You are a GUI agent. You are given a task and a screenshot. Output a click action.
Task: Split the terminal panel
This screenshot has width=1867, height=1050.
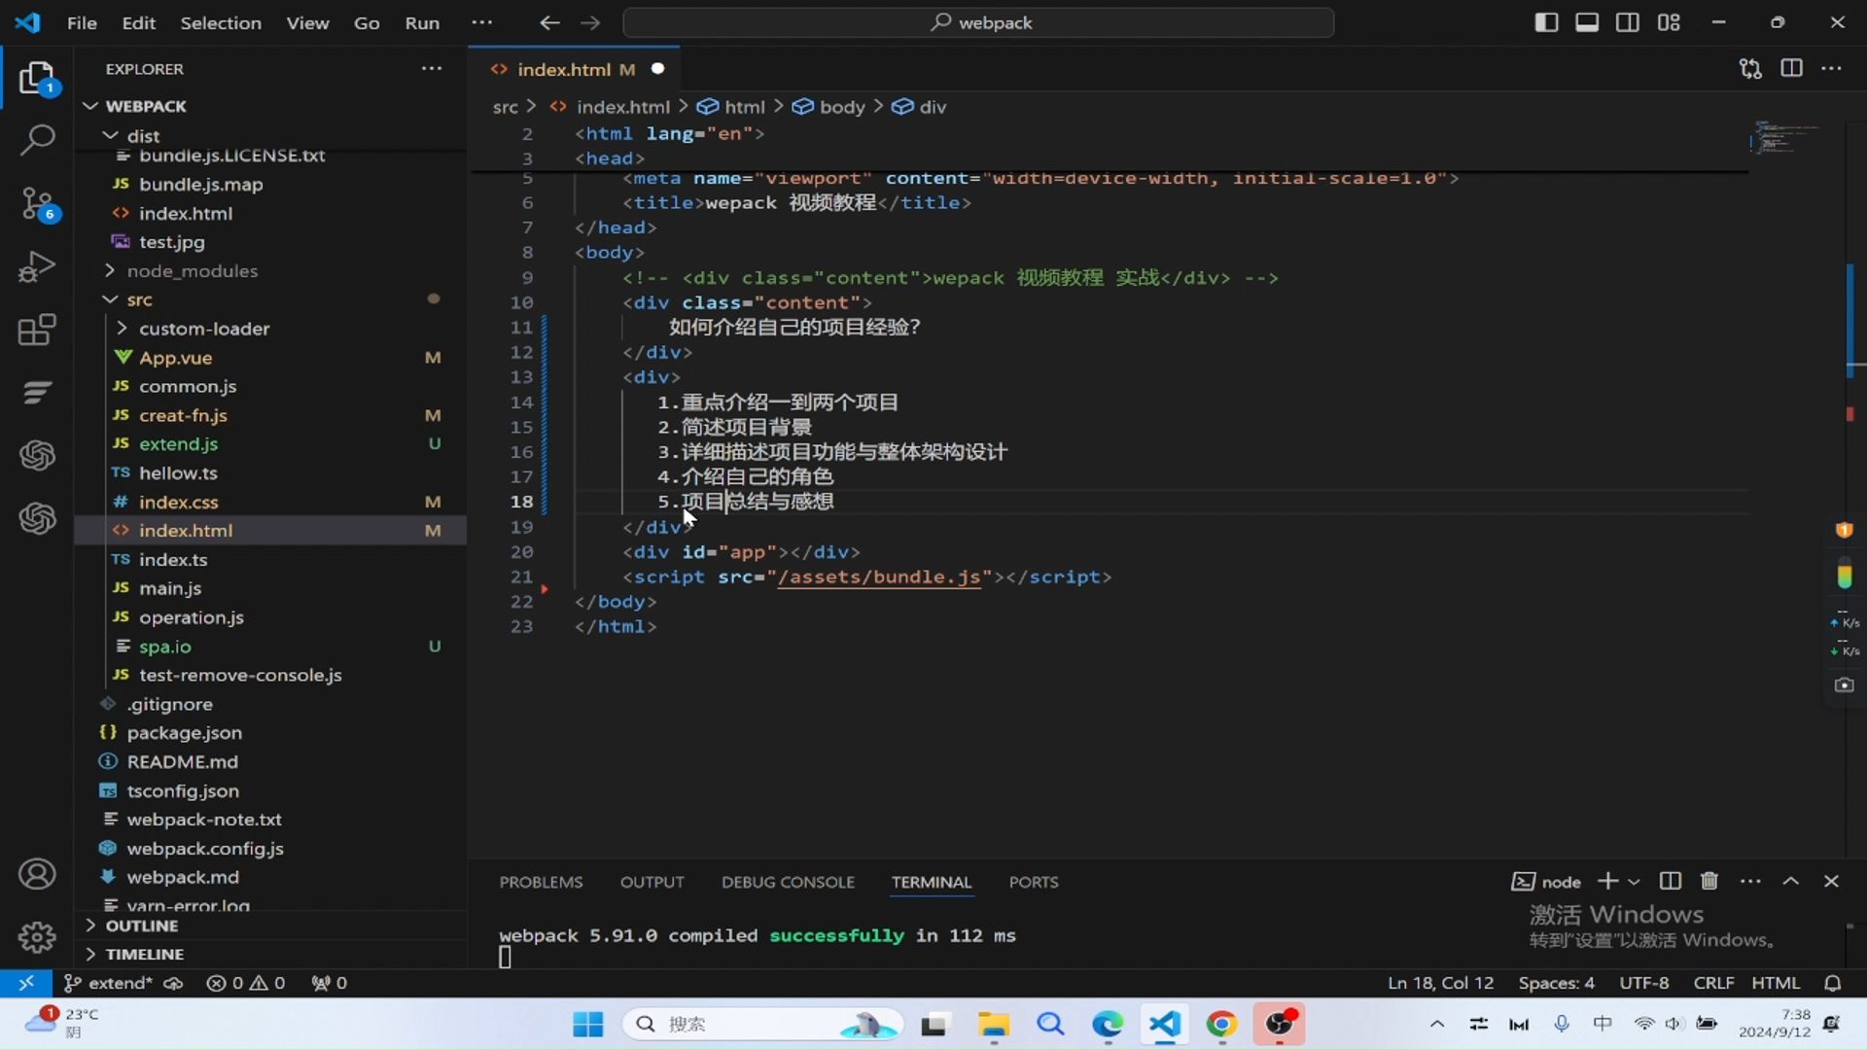[1670, 881]
